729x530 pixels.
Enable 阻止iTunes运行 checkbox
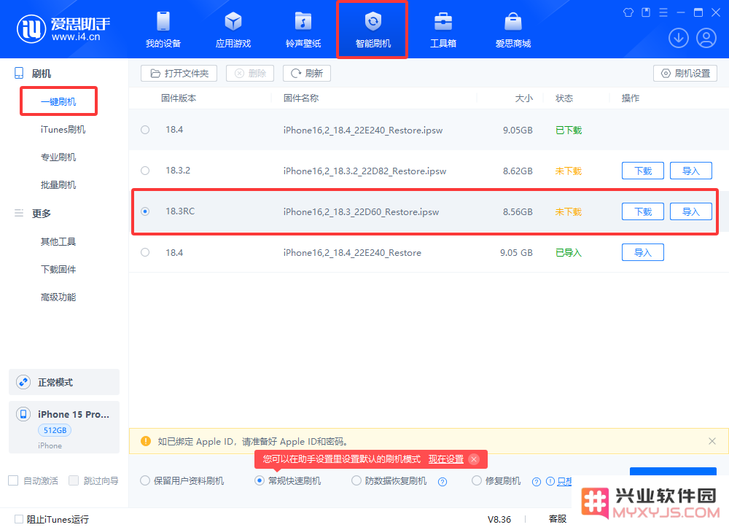(19, 519)
